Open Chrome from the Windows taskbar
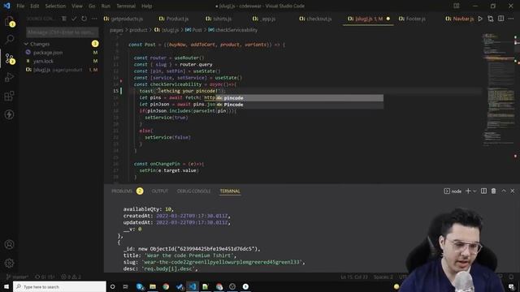The width and height of the screenshot is (520, 292). pyautogui.click(x=166, y=286)
